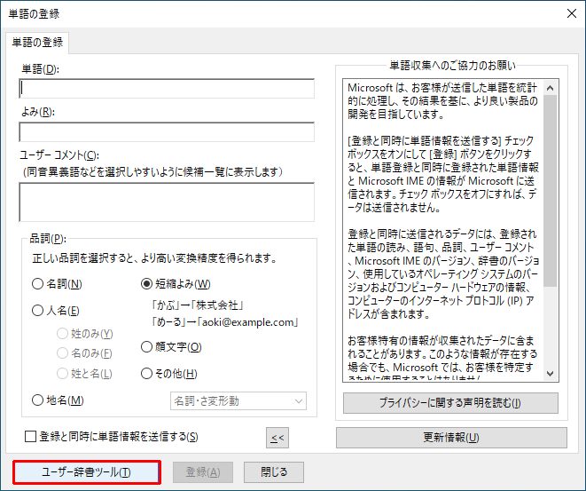This screenshot has height=491, width=586.
Task: Open the ユーザー辞書ツール button
Action: tap(87, 472)
